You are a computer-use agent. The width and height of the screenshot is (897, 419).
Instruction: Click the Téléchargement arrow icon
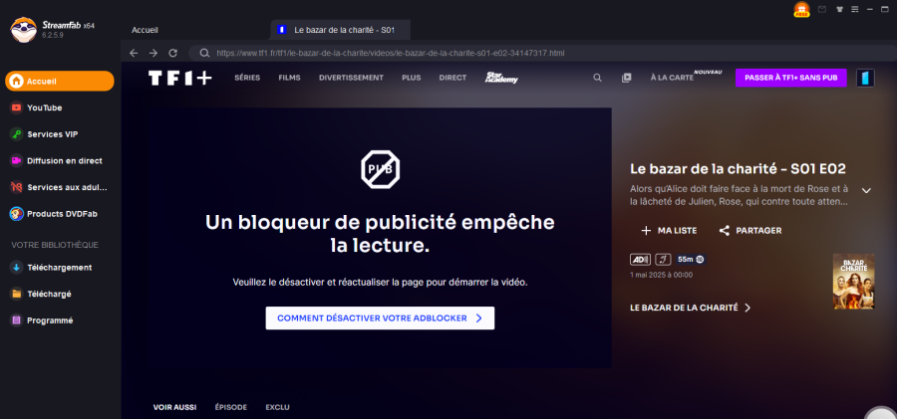17,268
